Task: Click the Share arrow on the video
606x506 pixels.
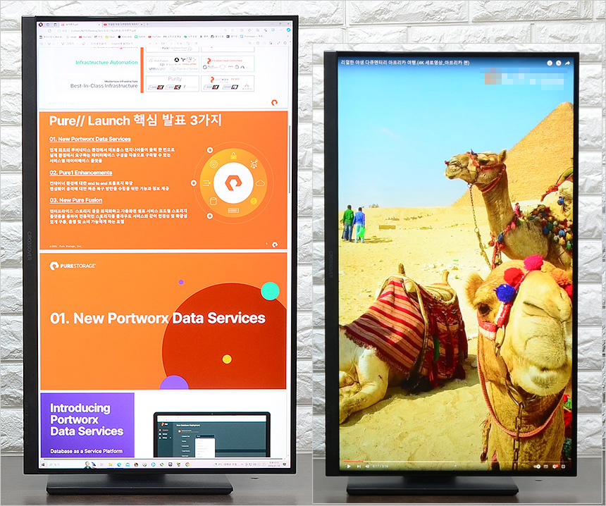Action: coord(567,63)
